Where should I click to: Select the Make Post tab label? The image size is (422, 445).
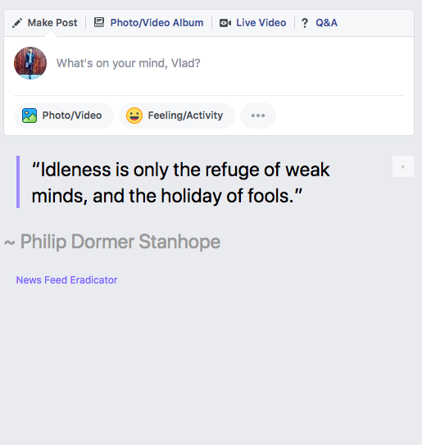pos(52,23)
